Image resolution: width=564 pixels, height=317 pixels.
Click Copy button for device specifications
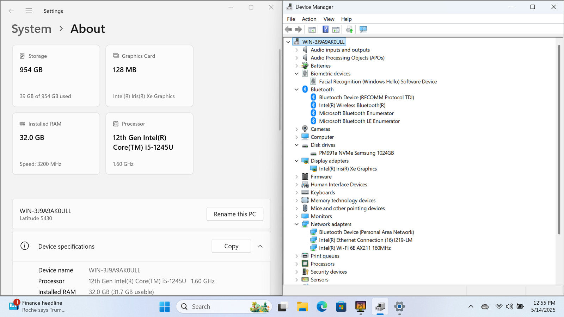click(231, 246)
